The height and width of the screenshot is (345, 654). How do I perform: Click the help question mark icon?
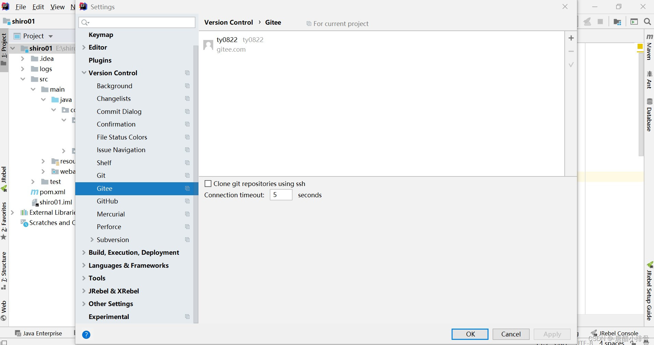pos(86,334)
